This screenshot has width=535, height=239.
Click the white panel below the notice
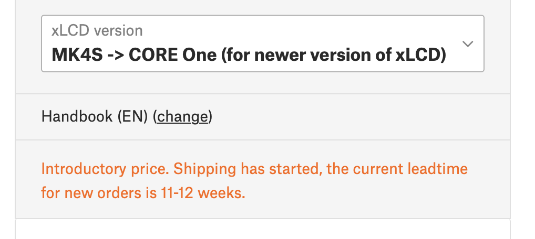point(262,230)
